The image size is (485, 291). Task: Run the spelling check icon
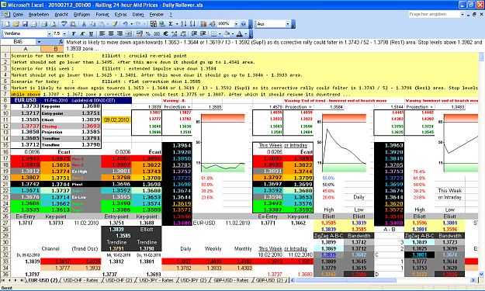click(64, 24)
